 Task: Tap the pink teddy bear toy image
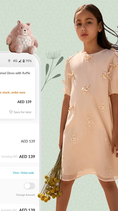tap(22, 37)
